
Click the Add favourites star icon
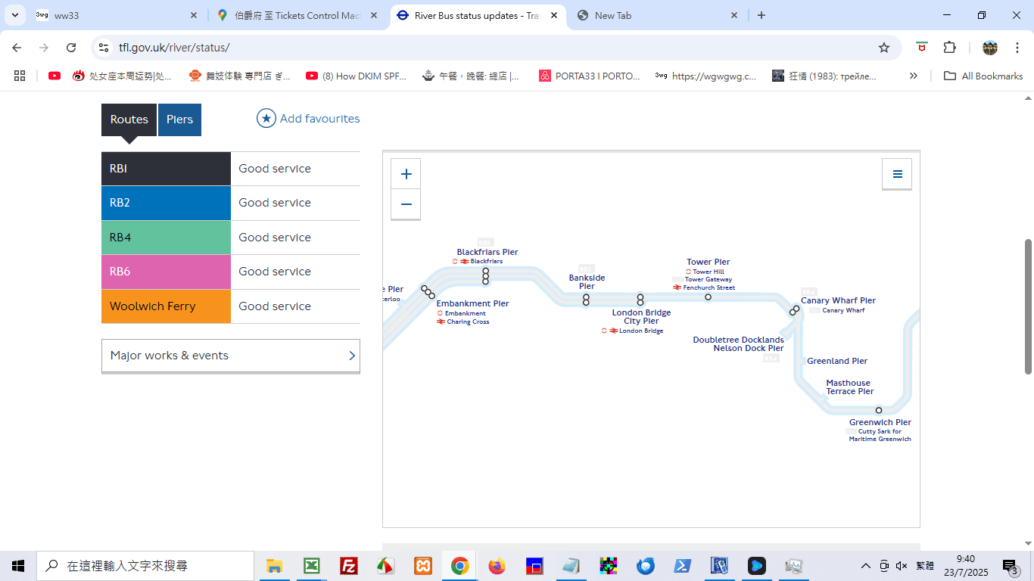pyautogui.click(x=266, y=119)
